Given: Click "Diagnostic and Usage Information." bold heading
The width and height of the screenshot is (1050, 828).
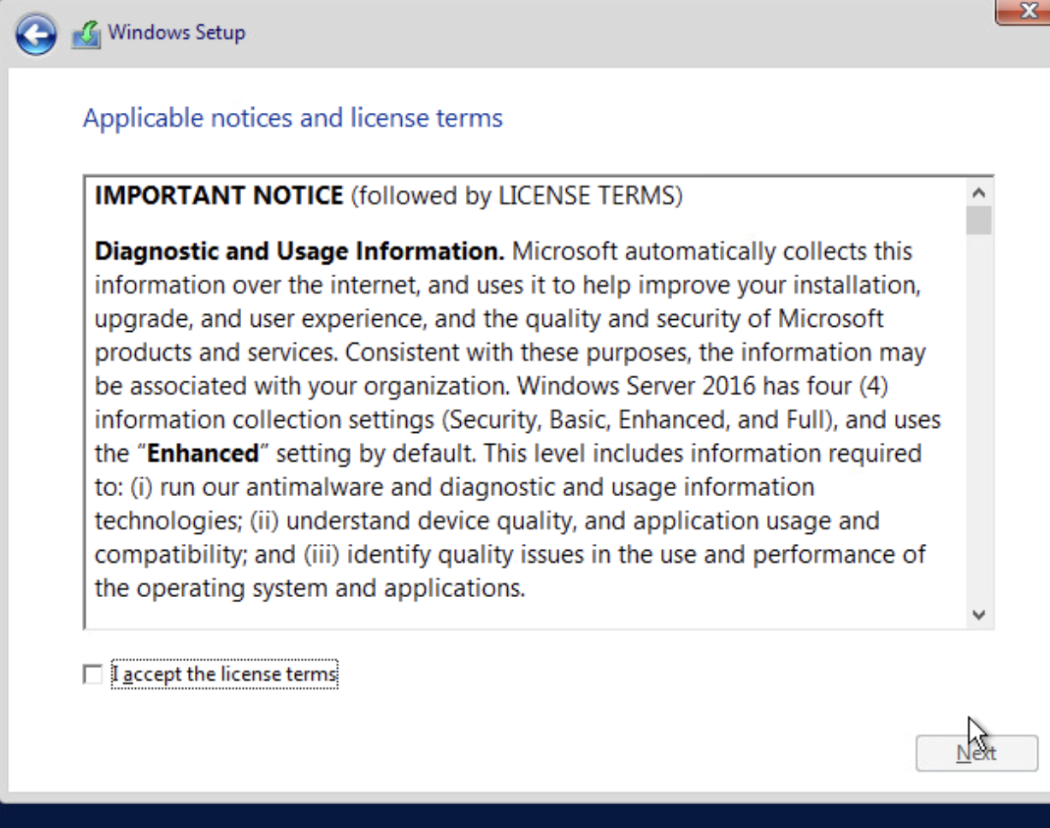Looking at the screenshot, I should tap(299, 251).
